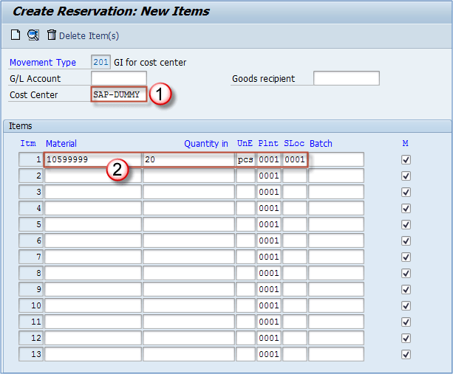Click the New Items blank page icon
The width and height of the screenshot is (453, 374).
tap(16, 35)
